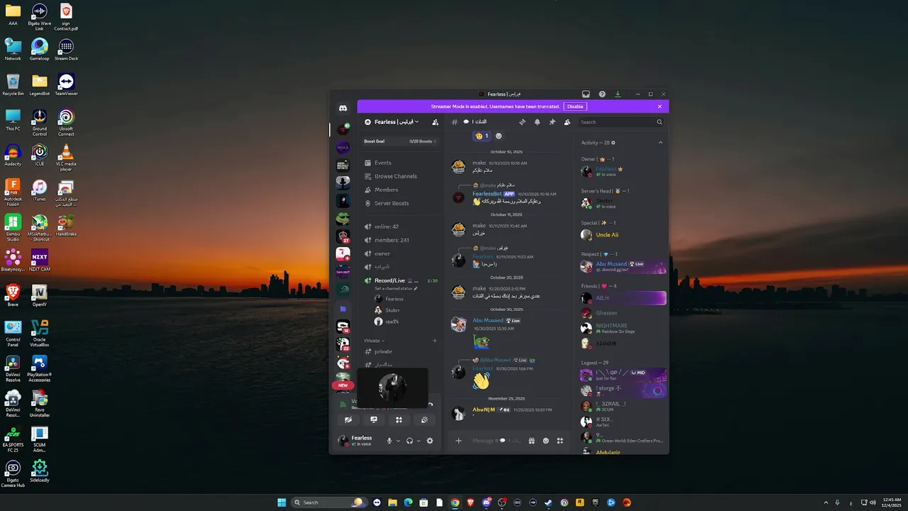
Task: Select Ghassan in the member list
Action: pyautogui.click(x=622, y=313)
